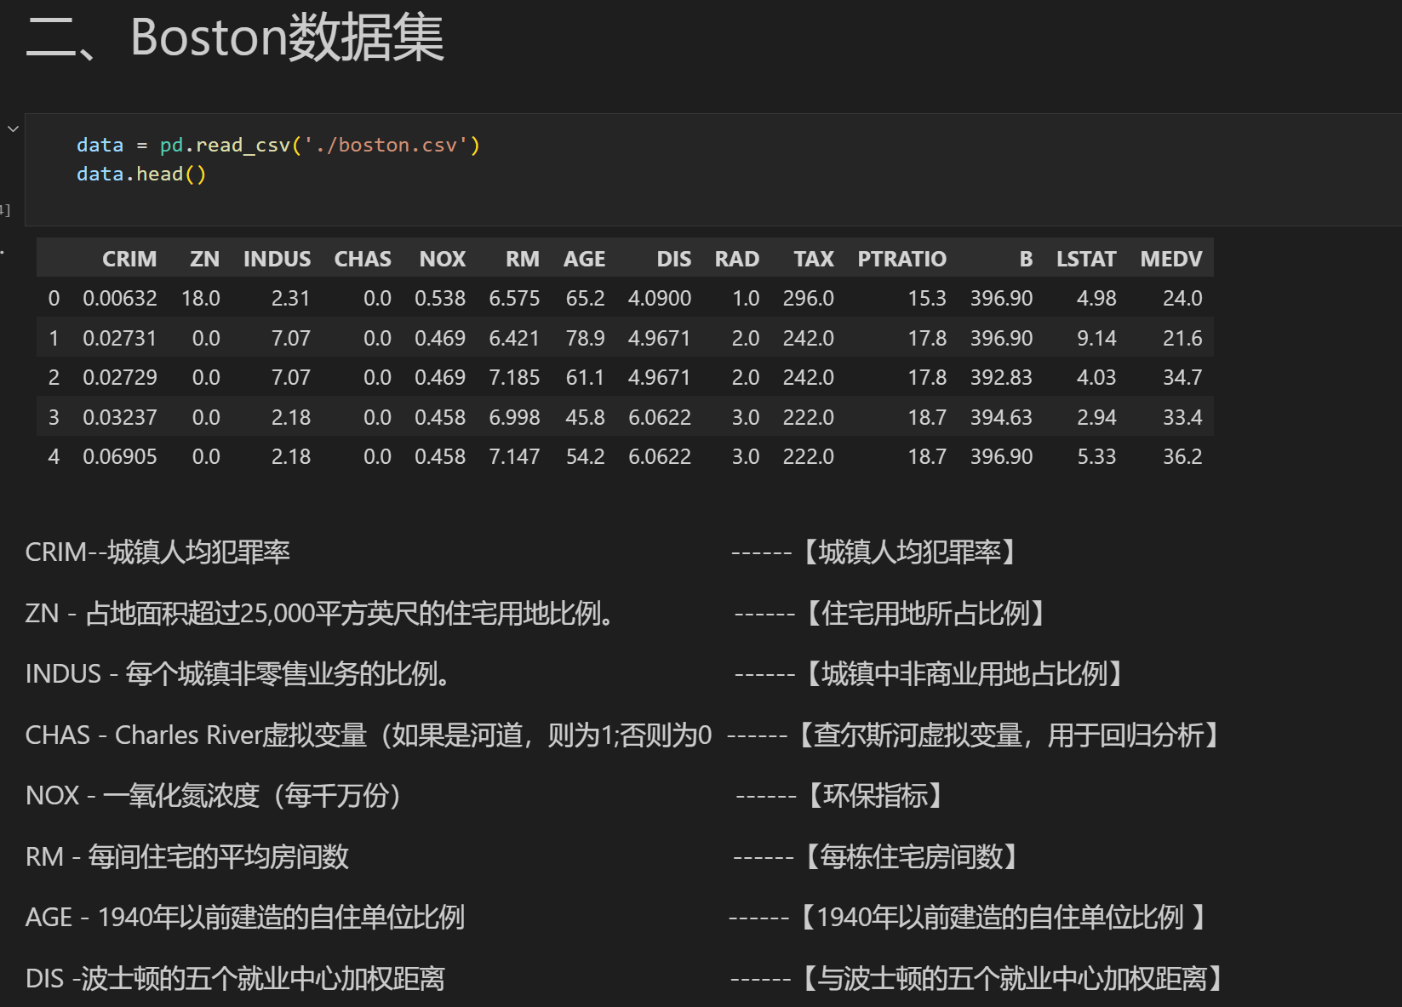The height and width of the screenshot is (1007, 1402).
Task: Collapse the code cell using the chevron
Action: [13, 129]
